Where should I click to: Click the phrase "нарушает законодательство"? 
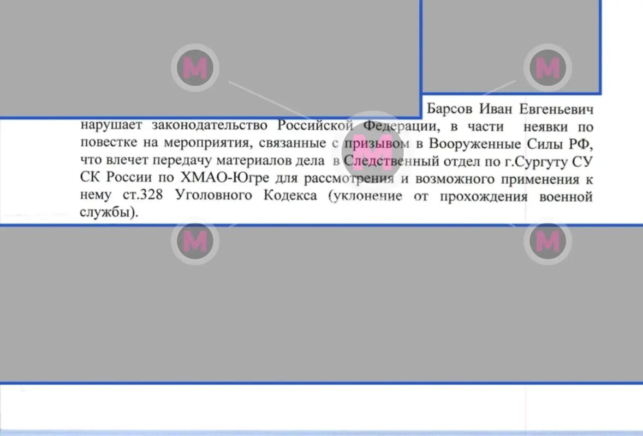(x=174, y=125)
